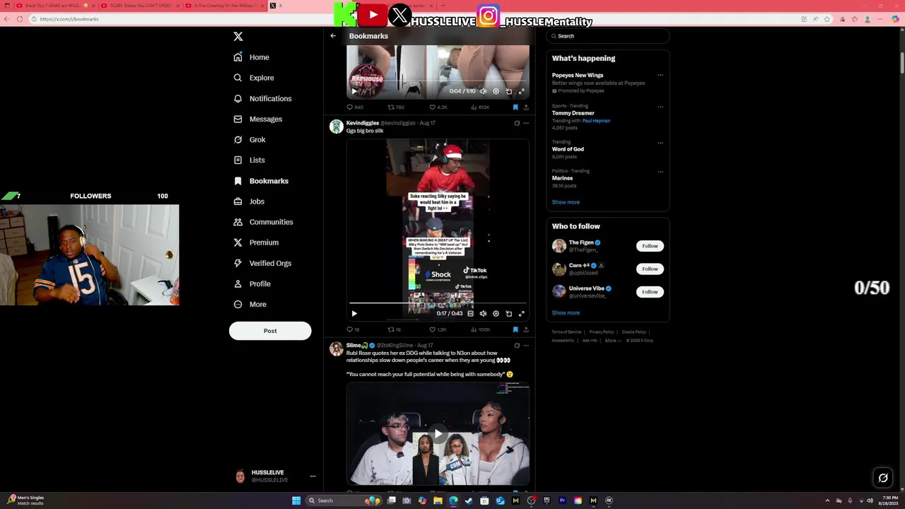This screenshot has height=509, width=905.
Task: Reload the page with the browser refresh button
Action: click(20, 19)
